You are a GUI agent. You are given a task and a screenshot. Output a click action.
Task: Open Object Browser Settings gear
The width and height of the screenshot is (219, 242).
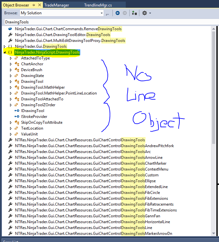(145, 13)
